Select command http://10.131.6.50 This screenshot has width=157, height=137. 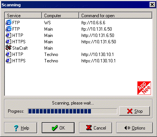click(x=98, y=35)
